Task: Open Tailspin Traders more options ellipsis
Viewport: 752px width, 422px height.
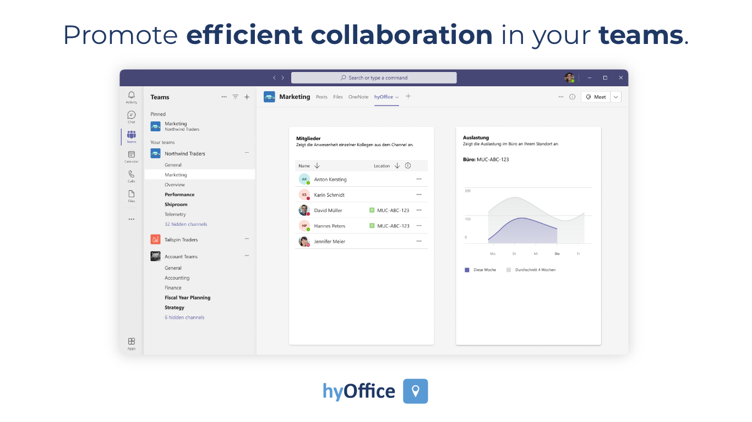Action: coord(247,238)
